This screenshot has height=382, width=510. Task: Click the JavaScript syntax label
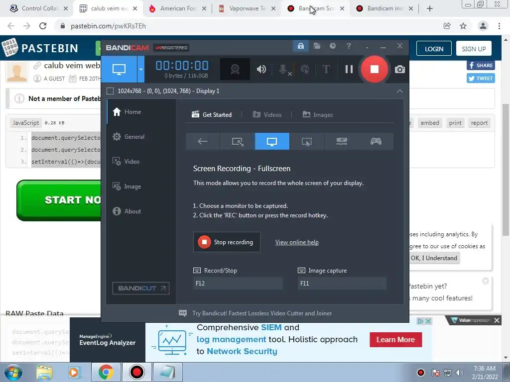pos(26,123)
